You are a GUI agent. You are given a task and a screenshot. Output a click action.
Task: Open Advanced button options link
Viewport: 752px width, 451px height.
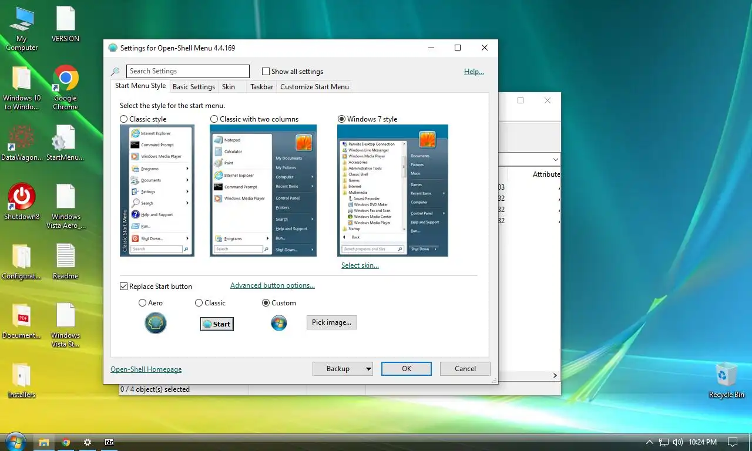[x=273, y=286]
